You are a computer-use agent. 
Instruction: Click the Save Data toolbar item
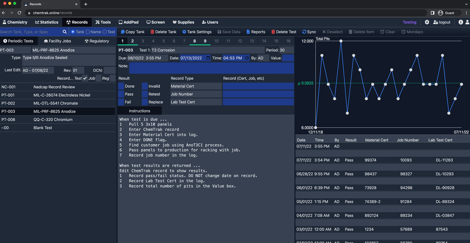point(229,32)
